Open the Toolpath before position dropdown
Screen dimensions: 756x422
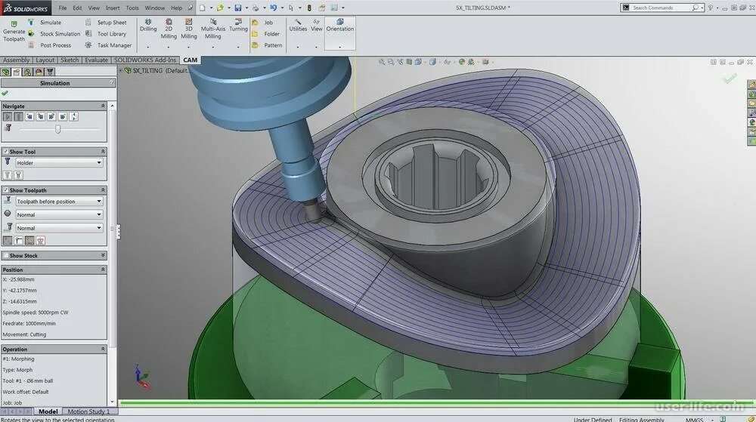[x=59, y=201]
